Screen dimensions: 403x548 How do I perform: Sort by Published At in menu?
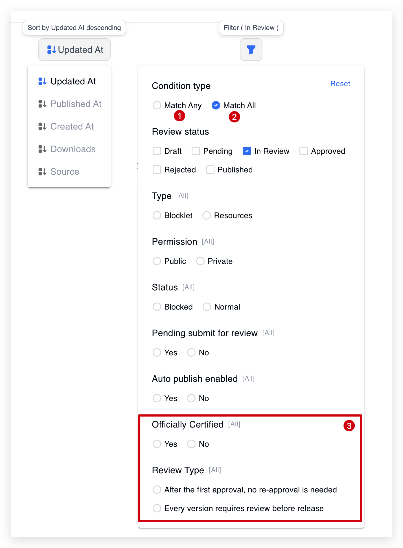click(x=76, y=104)
